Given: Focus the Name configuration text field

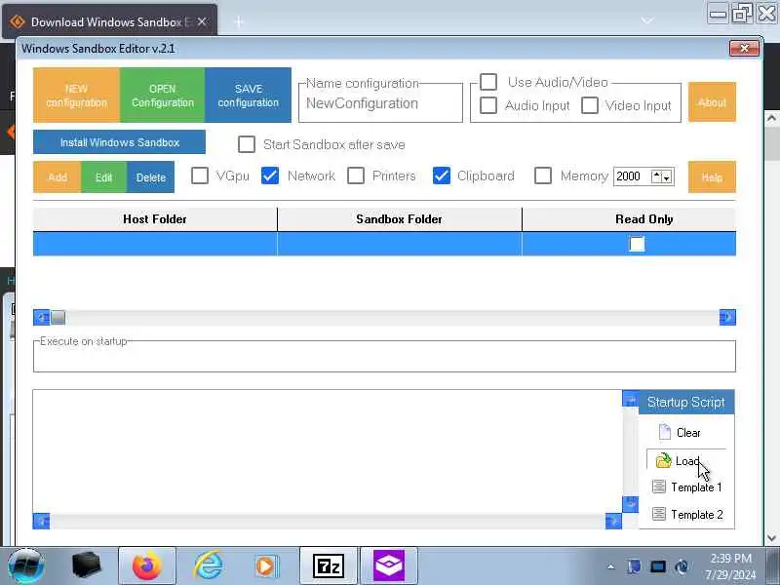Looking at the screenshot, I should [380, 103].
